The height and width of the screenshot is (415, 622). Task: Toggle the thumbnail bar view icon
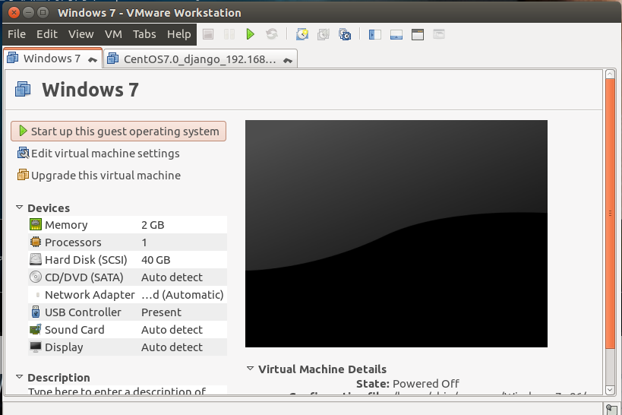[x=396, y=34]
